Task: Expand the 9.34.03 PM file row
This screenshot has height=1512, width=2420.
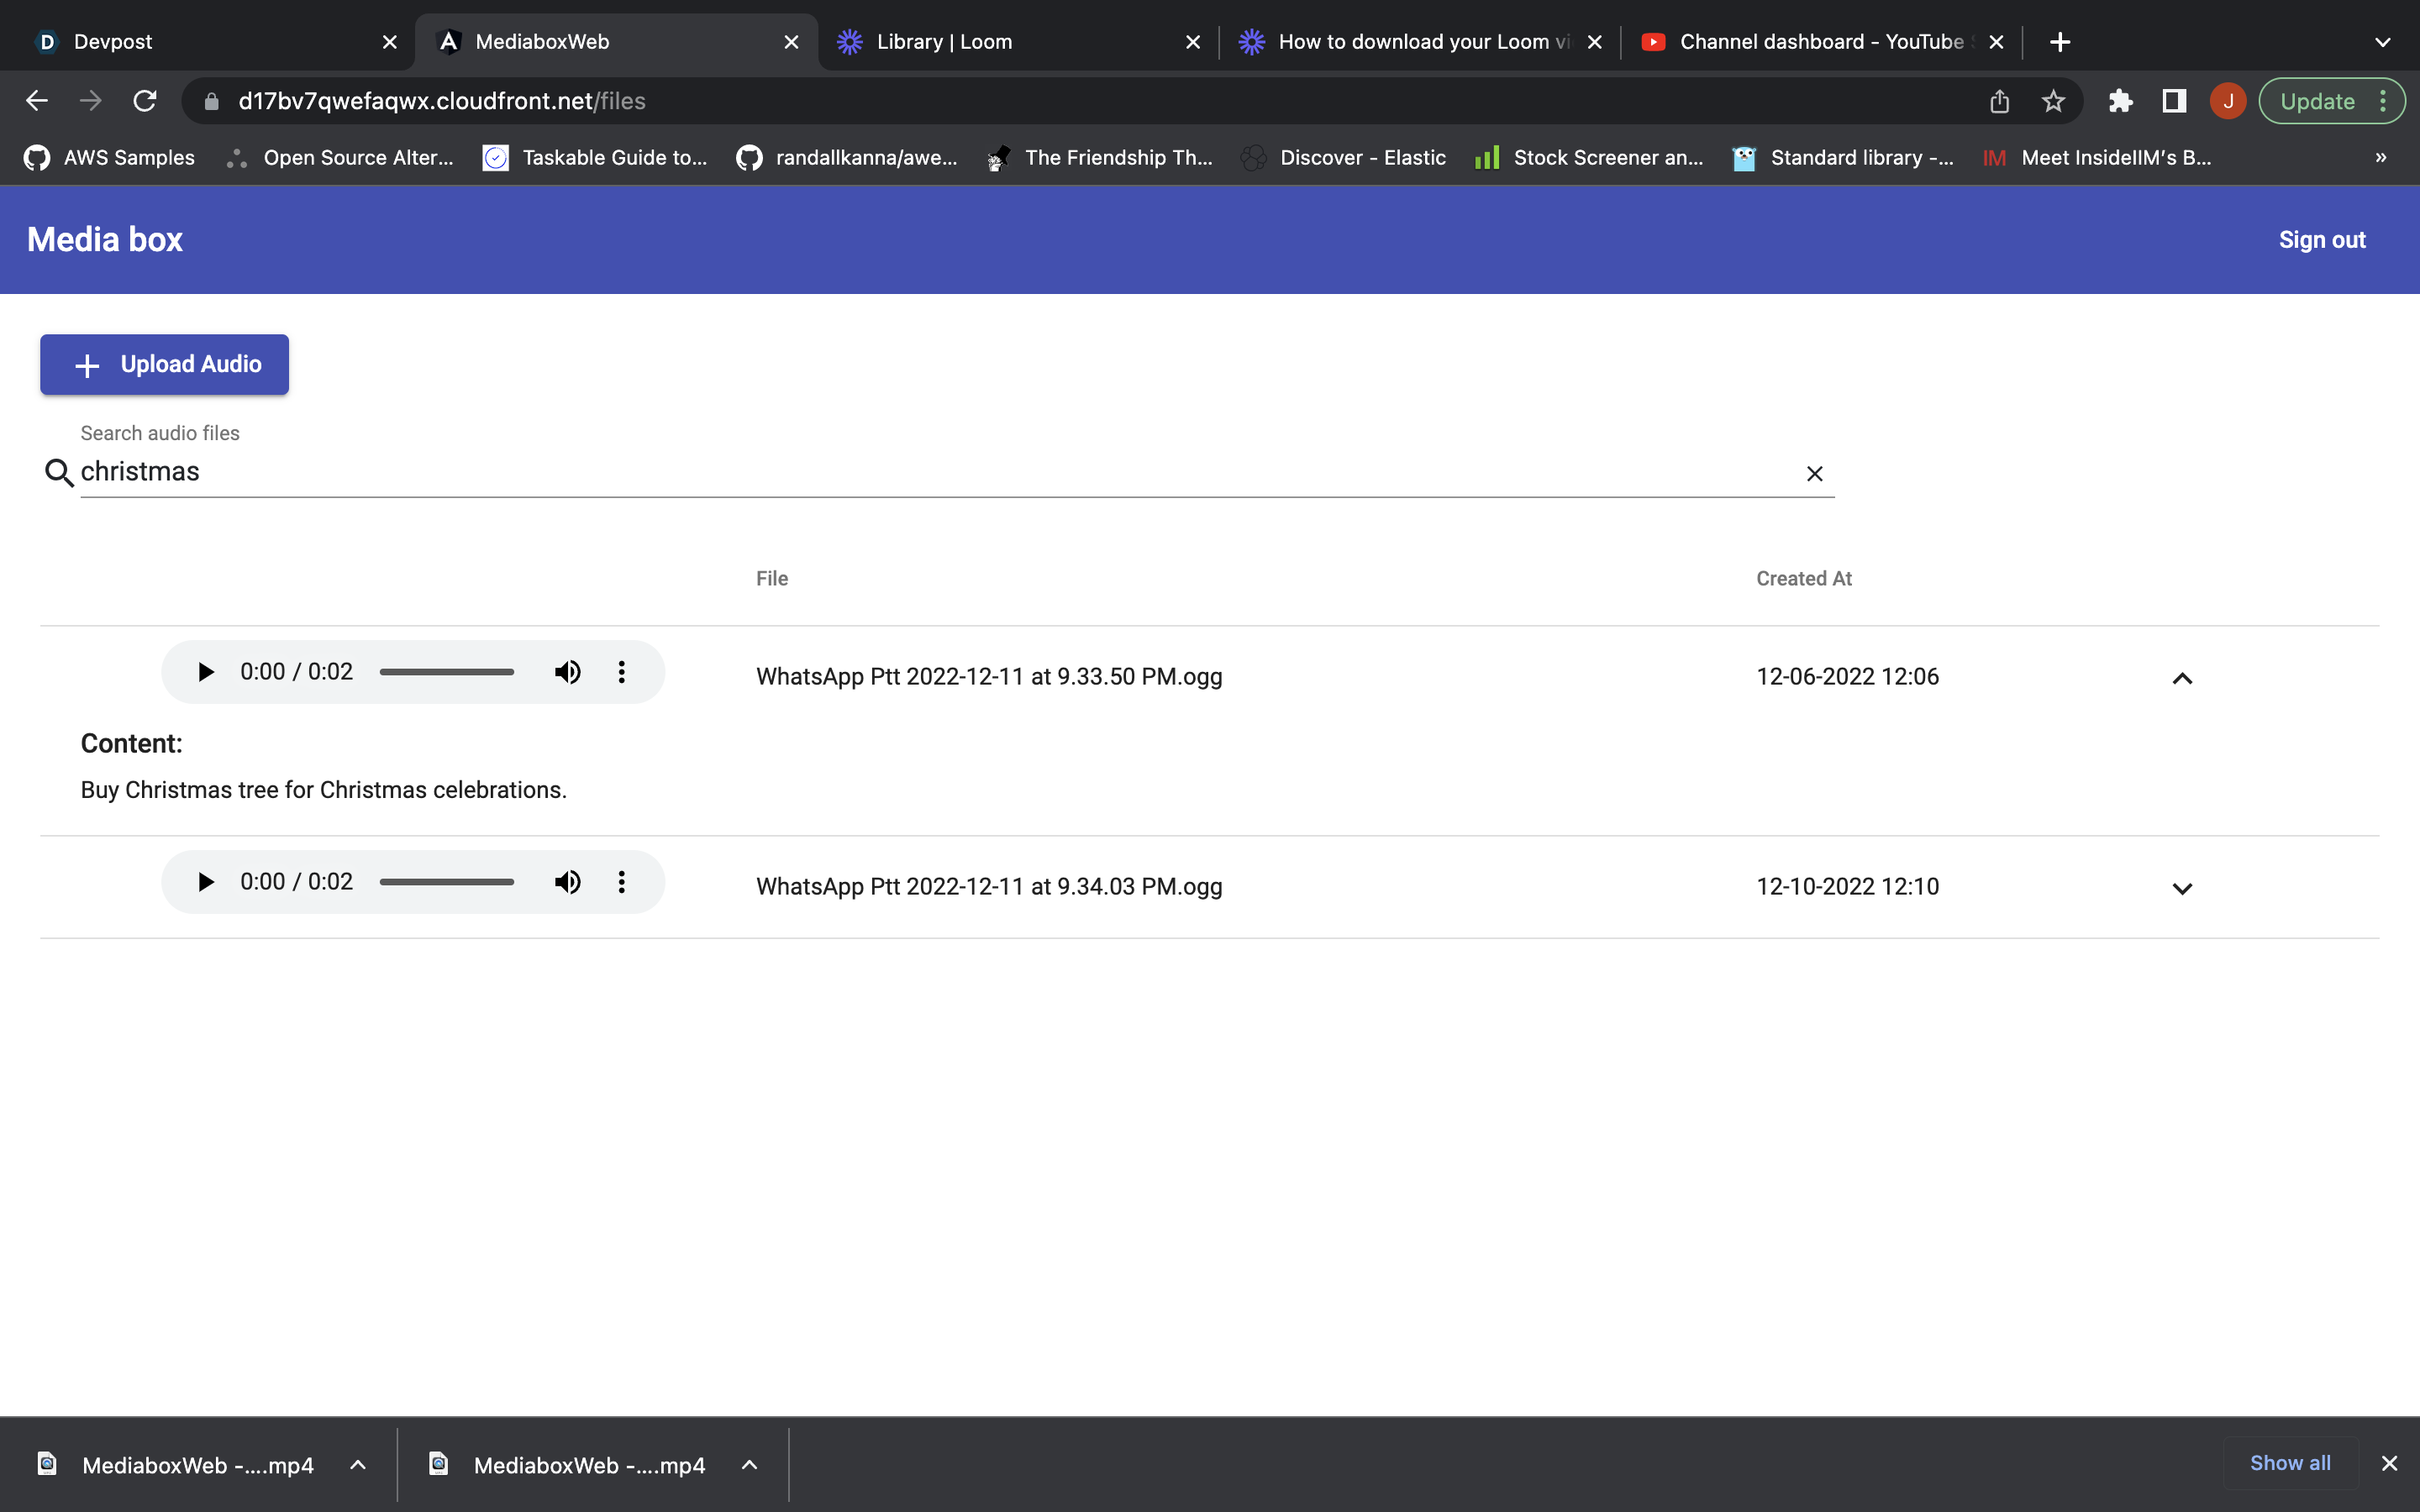Action: pyautogui.click(x=2182, y=888)
